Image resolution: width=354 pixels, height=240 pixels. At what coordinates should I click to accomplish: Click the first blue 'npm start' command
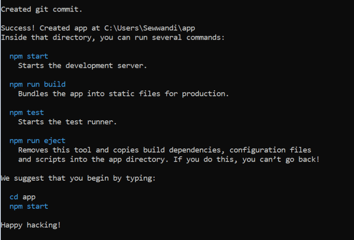point(29,56)
